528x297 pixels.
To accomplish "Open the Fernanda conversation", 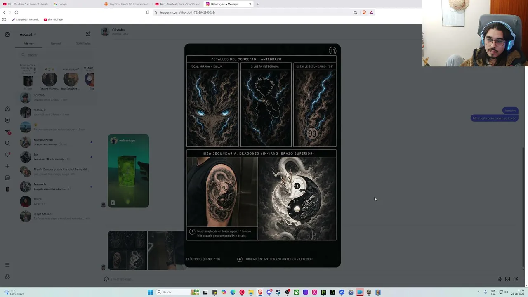I will coord(57,186).
